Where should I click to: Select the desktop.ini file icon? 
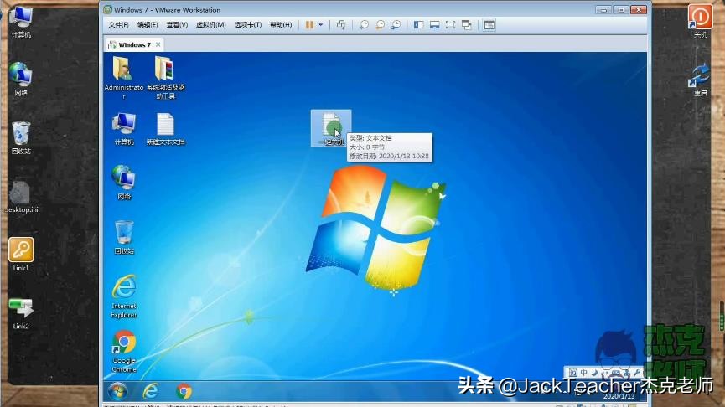[x=21, y=196]
